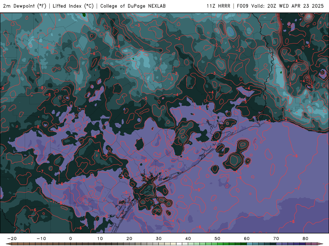Image resolution: width=329 pixels, height=246 pixels.
Task: Click the "F009" forecast hour text
Action: click(x=243, y=6)
